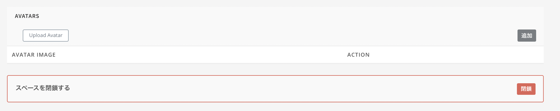Click the outlined Upload Avatar control

(46, 36)
